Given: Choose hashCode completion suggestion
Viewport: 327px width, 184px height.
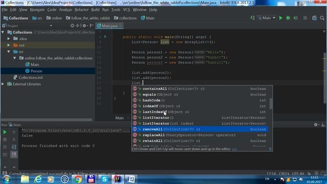Looking at the screenshot, I should point(200,100).
